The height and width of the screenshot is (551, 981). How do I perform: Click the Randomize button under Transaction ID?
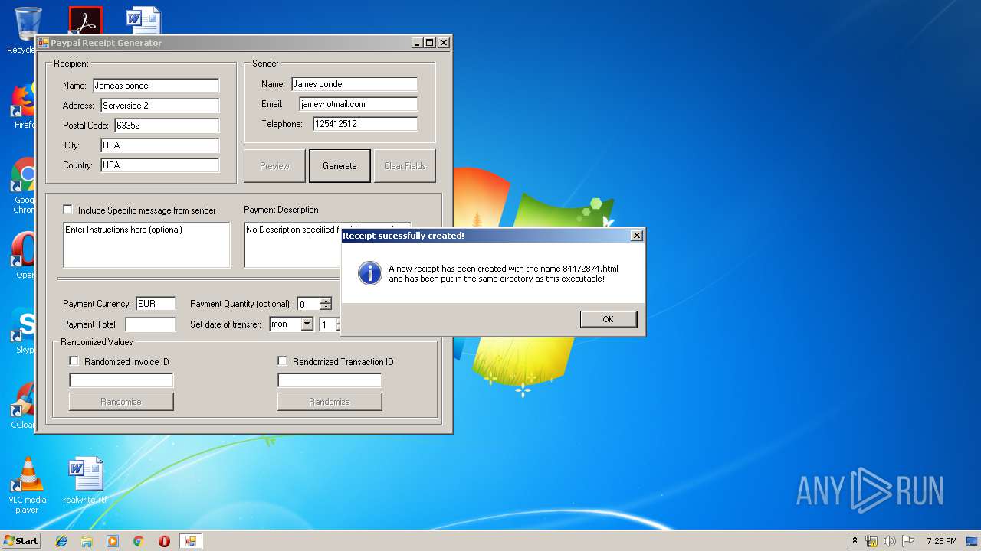point(330,402)
